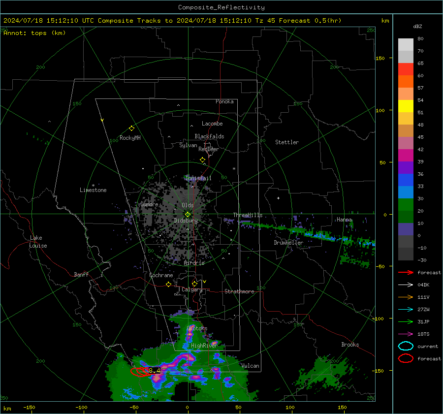443x414 pixels.
Task: Click the Innisfail city label
Action: [199, 178]
